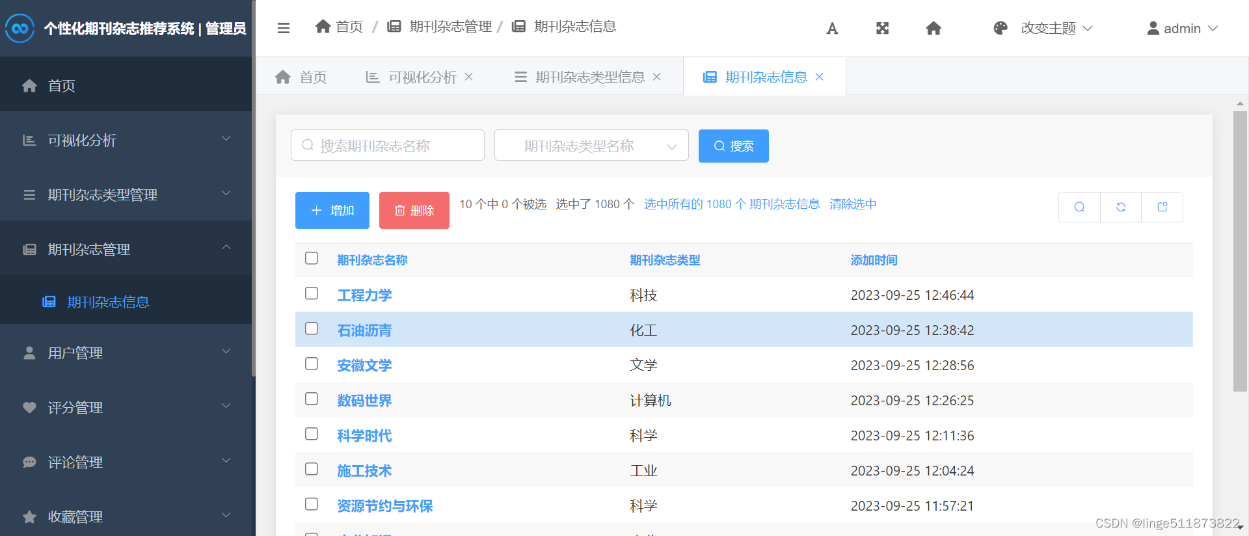Click the 搜索 button

[734, 146]
